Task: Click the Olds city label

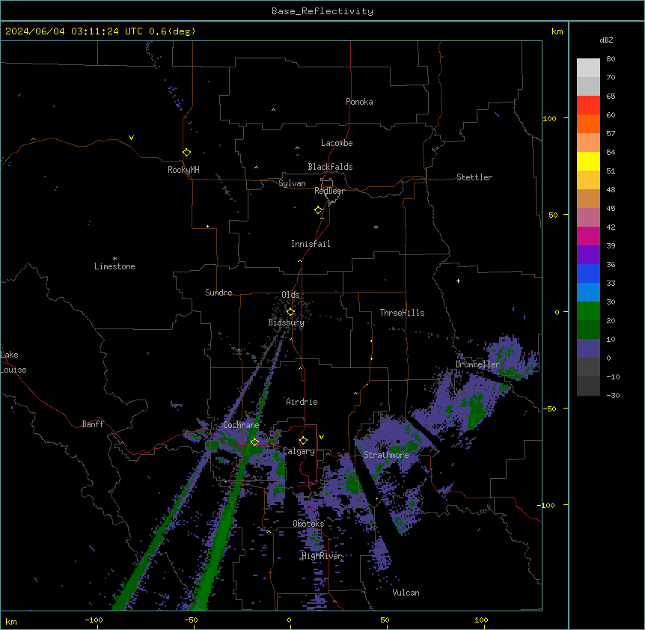Action: pyautogui.click(x=290, y=295)
